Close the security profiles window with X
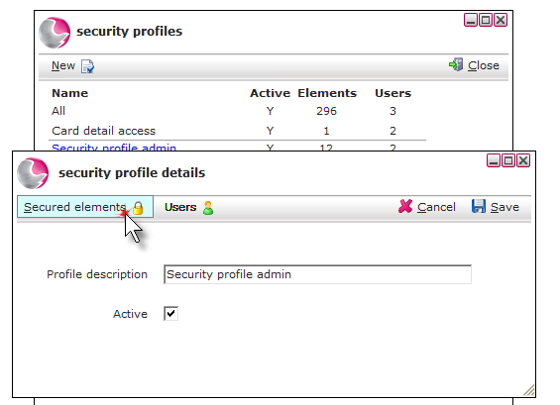This screenshot has height=405, width=560. click(x=501, y=20)
